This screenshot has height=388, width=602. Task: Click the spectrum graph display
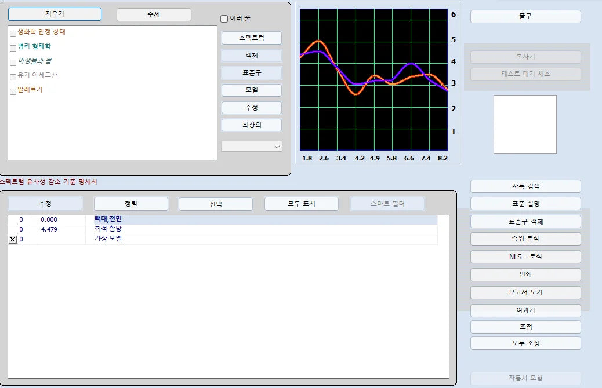coord(373,79)
